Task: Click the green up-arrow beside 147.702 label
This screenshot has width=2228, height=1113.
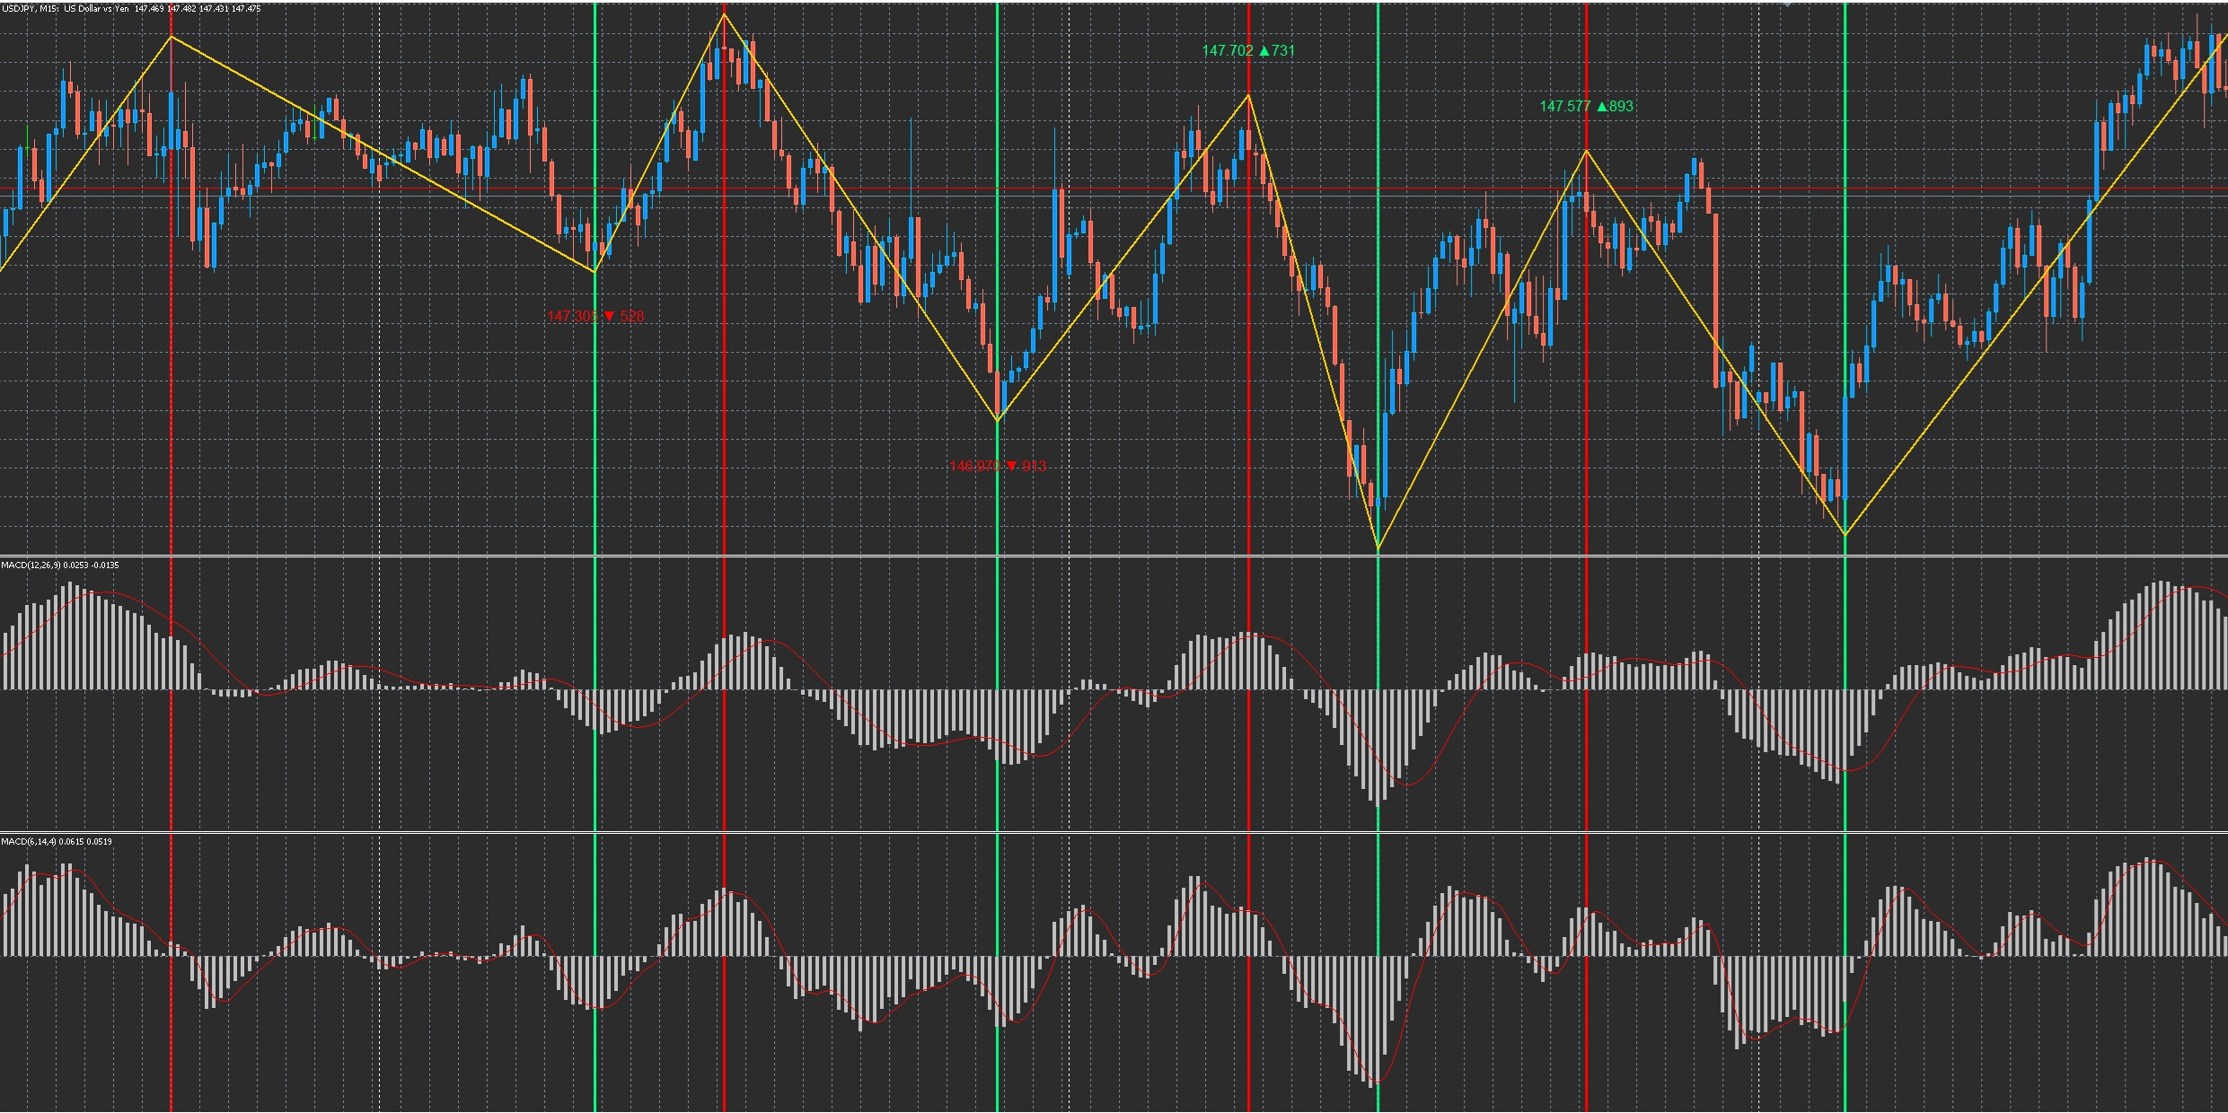Action: click(x=1265, y=51)
